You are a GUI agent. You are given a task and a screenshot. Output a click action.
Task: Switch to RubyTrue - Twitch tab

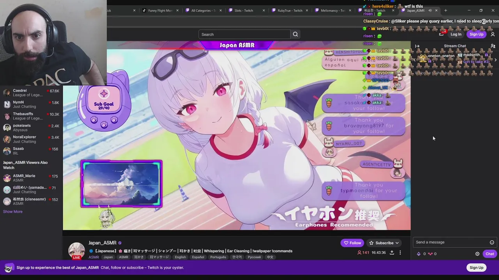click(289, 10)
